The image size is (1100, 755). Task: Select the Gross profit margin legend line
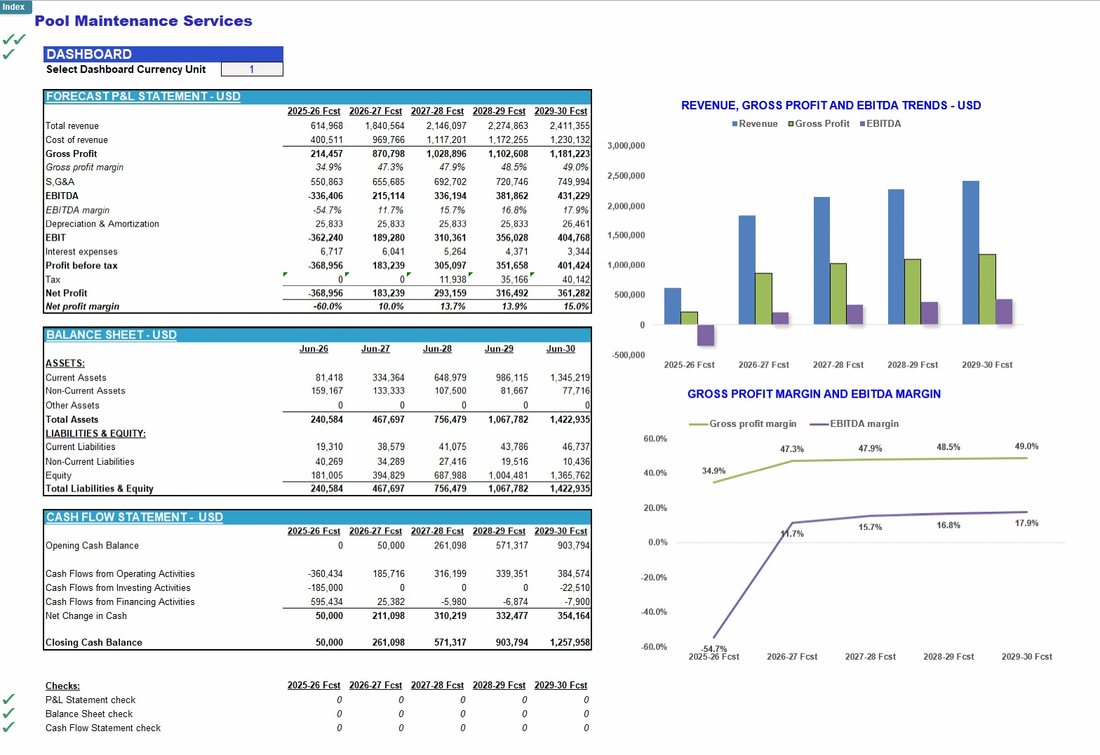[x=698, y=424]
